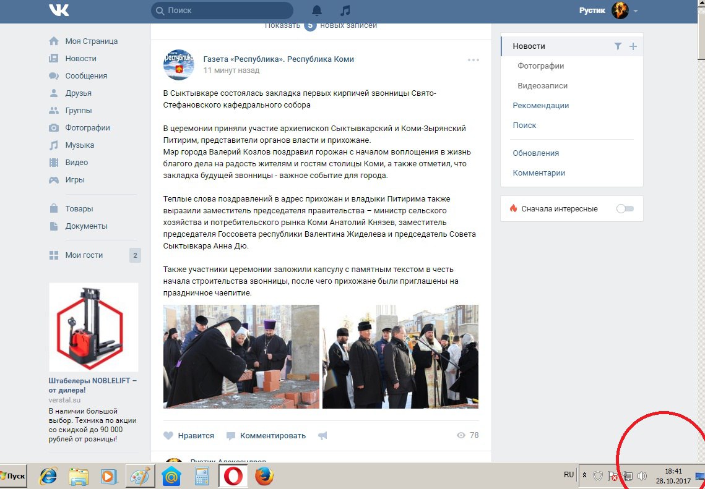
Task: Open Мои гости in sidebar
Action: [84, 255]
